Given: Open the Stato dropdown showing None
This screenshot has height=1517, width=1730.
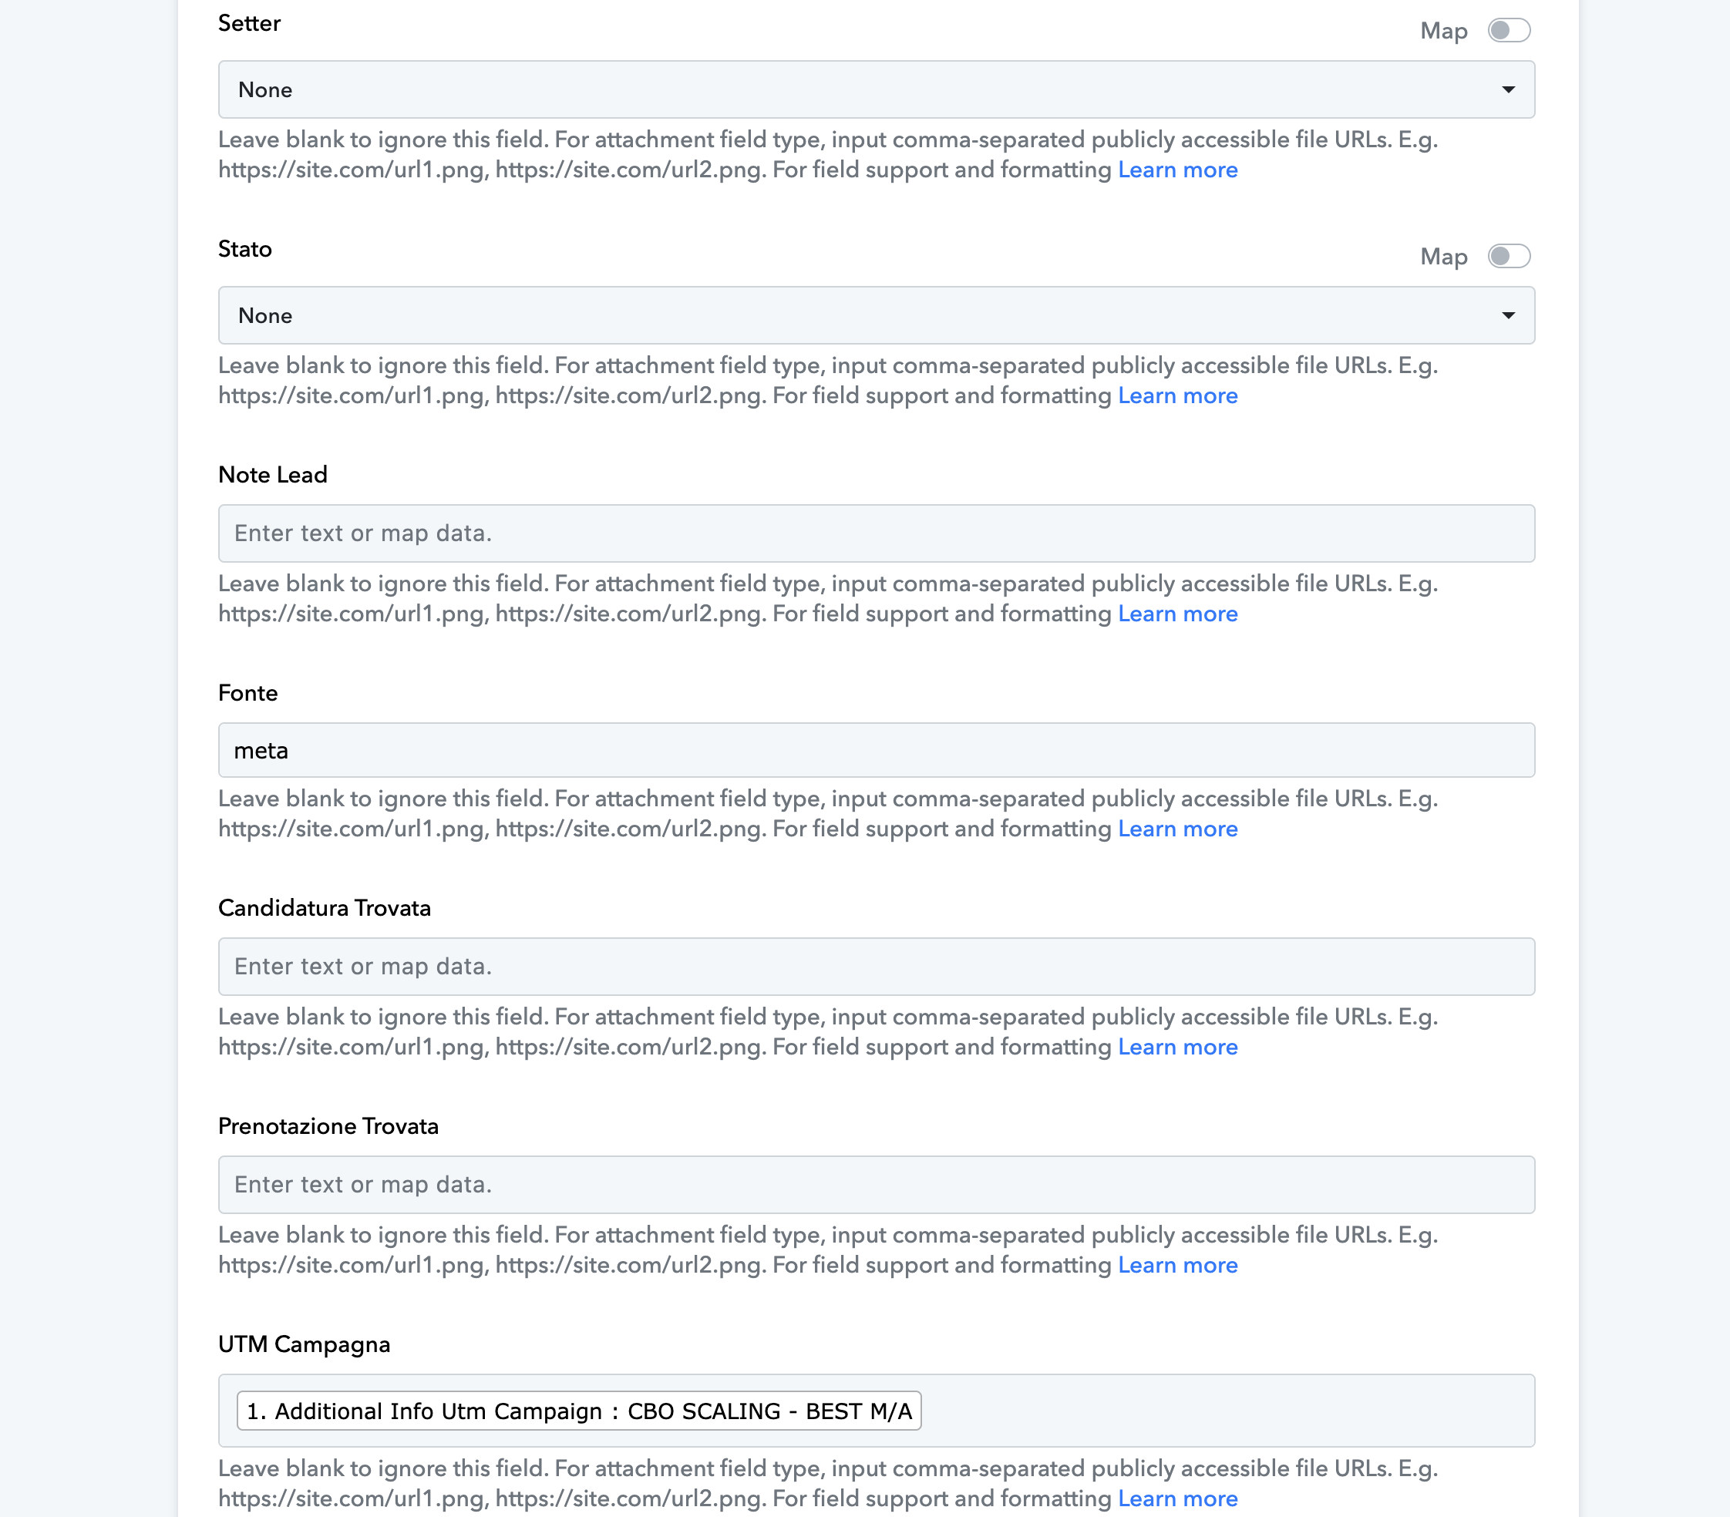Looking at the screenshot, I should 876,315.
